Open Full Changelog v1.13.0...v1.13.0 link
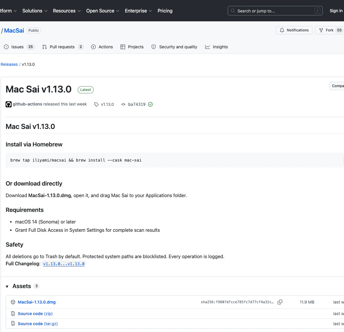The width and height of the screenshot is (344, 332). (64, 264)
